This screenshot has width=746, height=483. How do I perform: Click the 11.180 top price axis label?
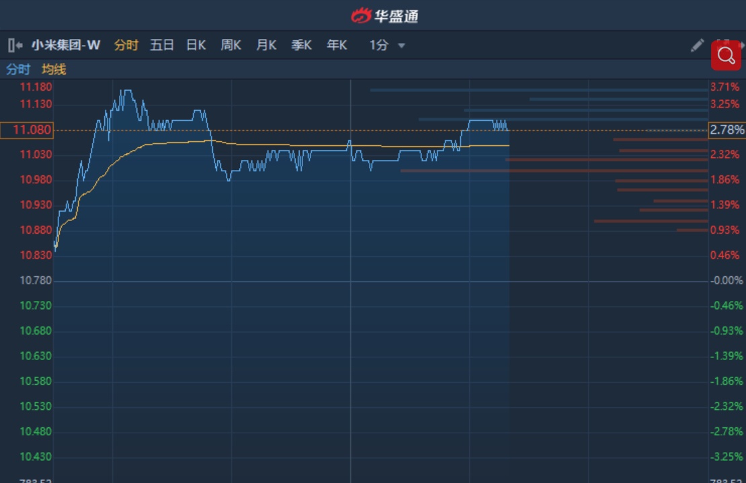[36, 87]
